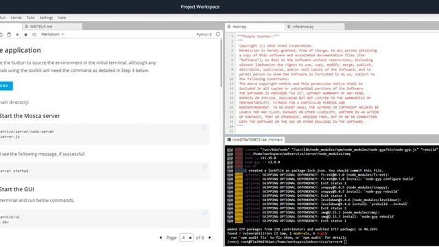439x247 pixels.
Task: Click the 'Start the GUI' heading
Action: (17, 189)
